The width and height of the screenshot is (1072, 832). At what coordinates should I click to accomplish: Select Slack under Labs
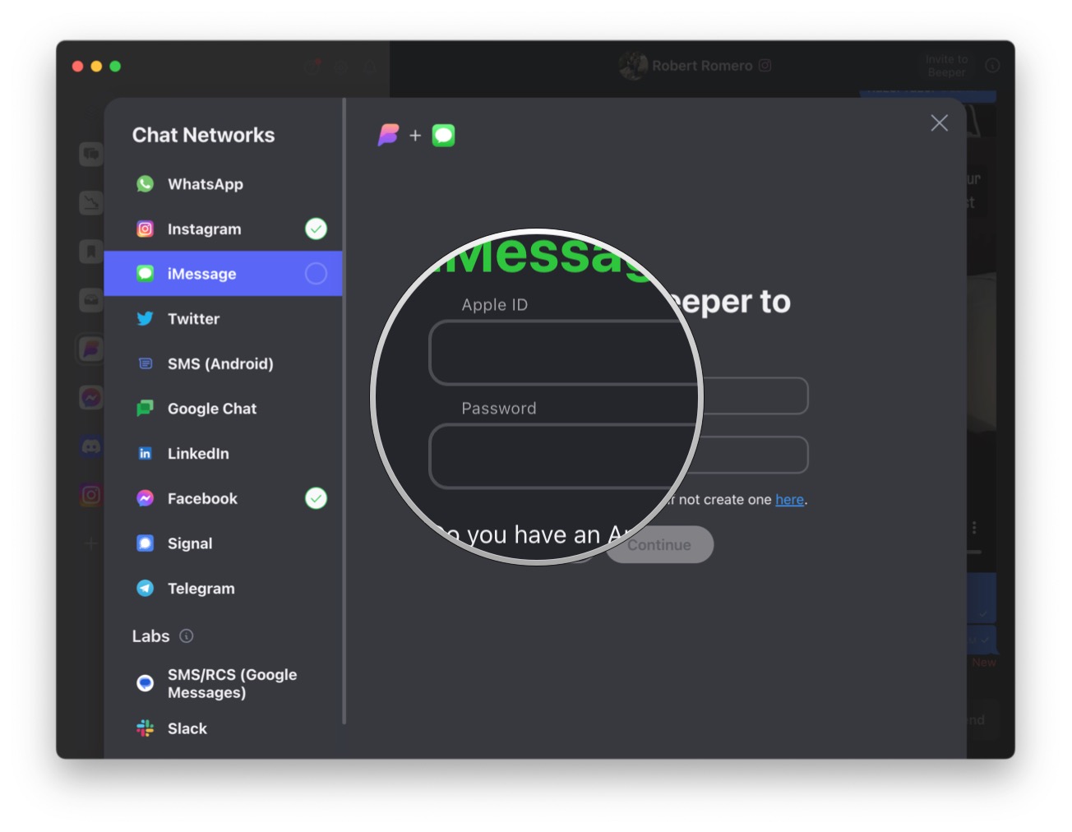[x=223, y=728]
